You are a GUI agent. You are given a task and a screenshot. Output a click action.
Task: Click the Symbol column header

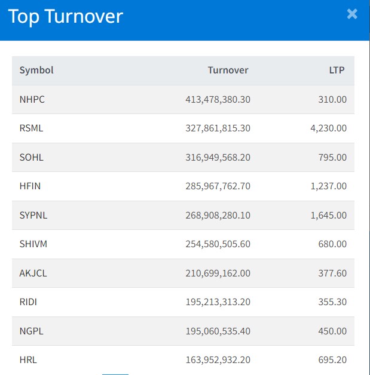coord(36,70)
